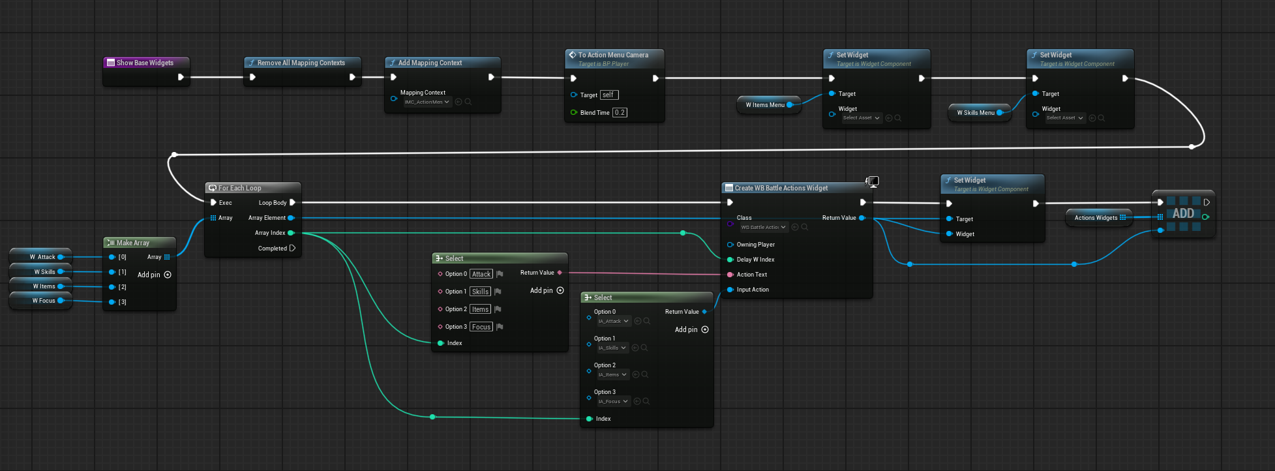Click the Skills text field in Option 1
The image size is (1275, 471).
pyautogui.click(x=480, y=292)
